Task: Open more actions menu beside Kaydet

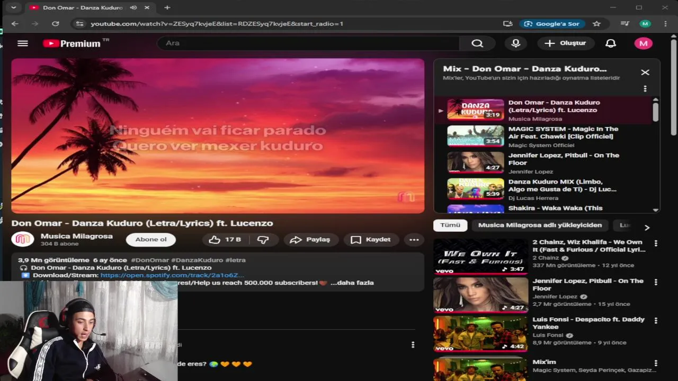Action: (x=414, y=240)
